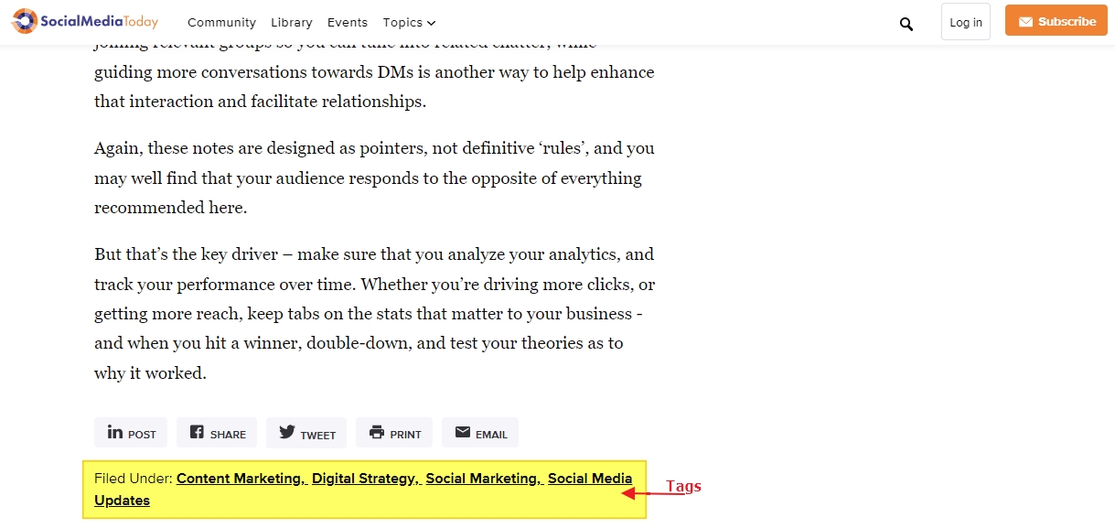1115x528 pixels.
Task: Click the Social Media Today logo
Action: point(84,21)
